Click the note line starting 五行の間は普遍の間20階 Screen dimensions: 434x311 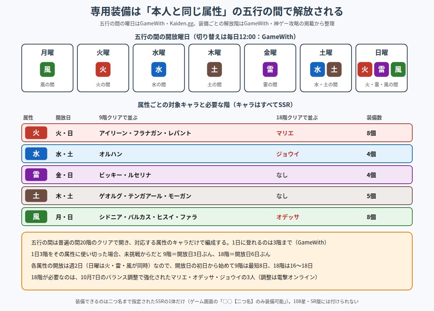pyautogui.click(x=179, y=242)
